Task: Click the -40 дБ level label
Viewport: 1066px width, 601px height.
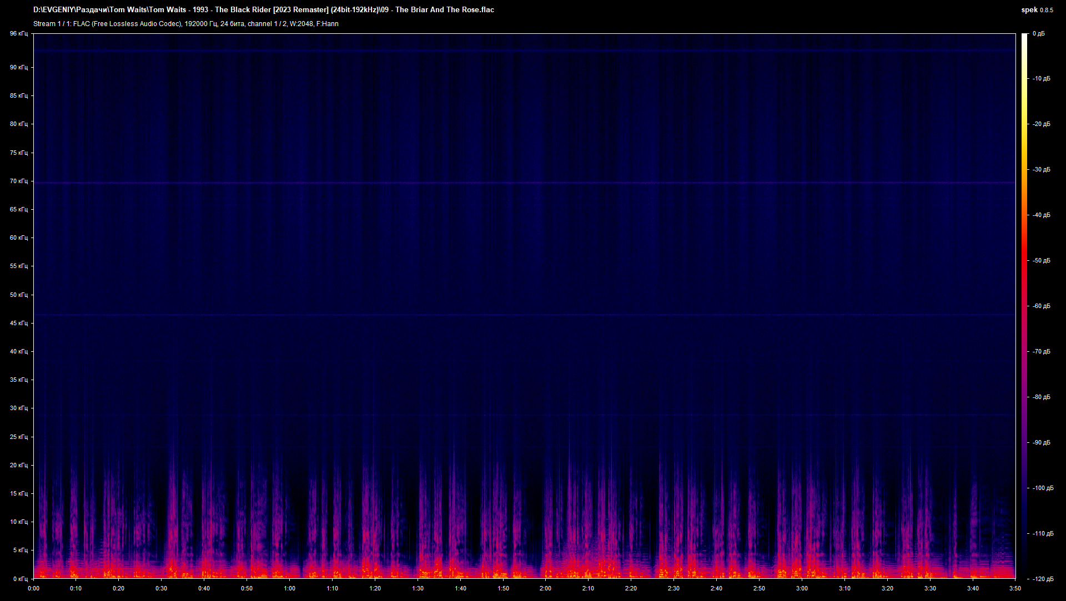Action: 1042,215
